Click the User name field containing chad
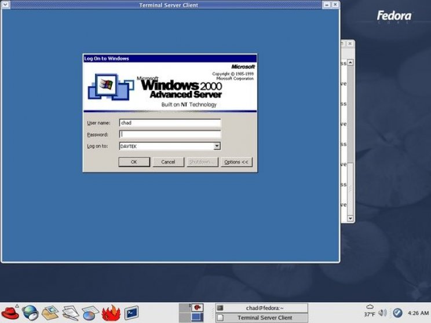The image size is (431, 323). pyautogui.click(x=170, y=123)
